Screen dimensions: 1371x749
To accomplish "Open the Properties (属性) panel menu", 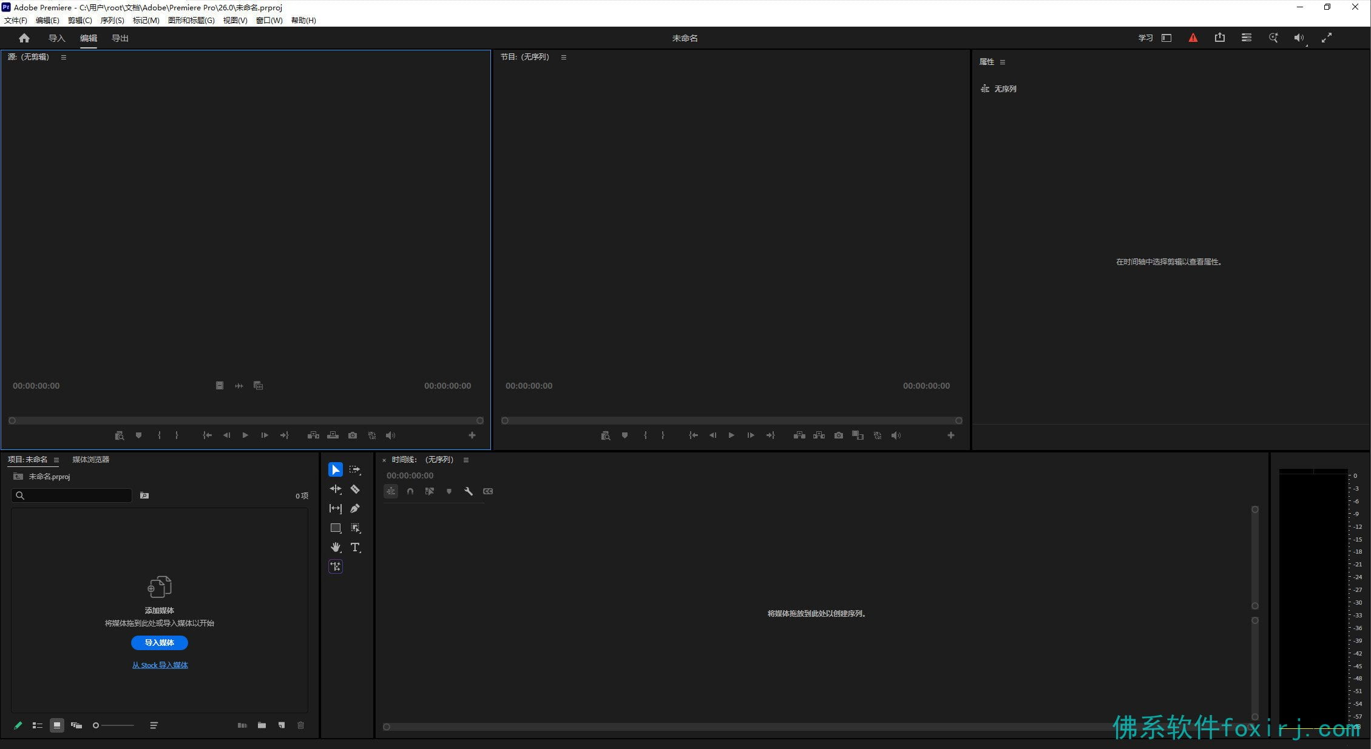I will point(1002,62).
